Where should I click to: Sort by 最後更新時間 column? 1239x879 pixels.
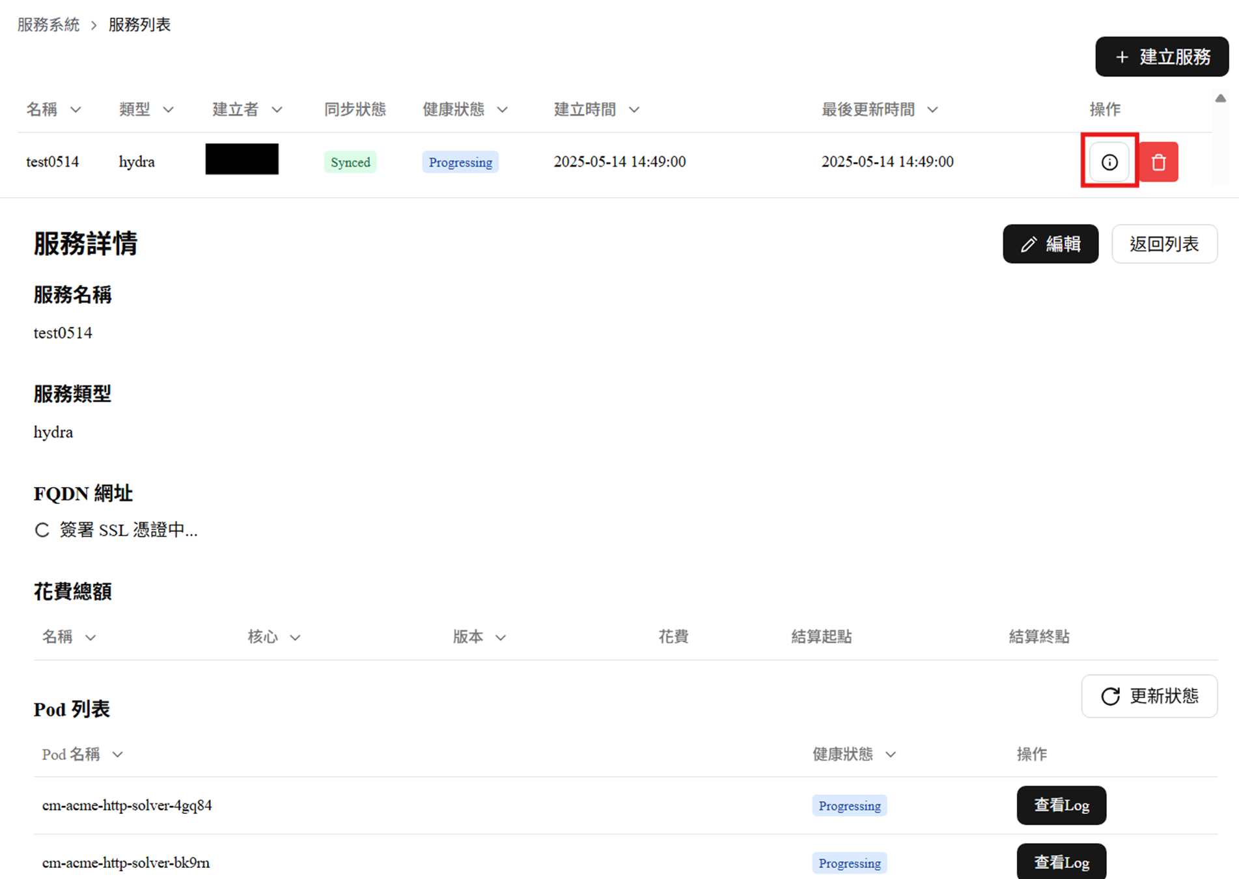pos(932,109)
